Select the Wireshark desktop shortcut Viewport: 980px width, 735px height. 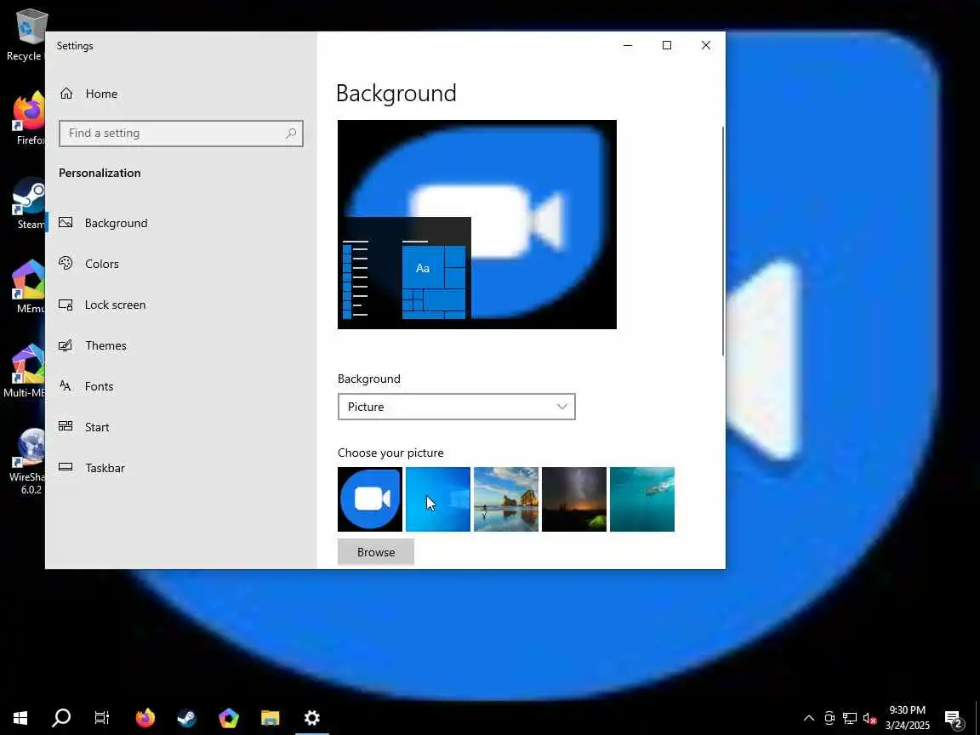click(x=27, y=461)
